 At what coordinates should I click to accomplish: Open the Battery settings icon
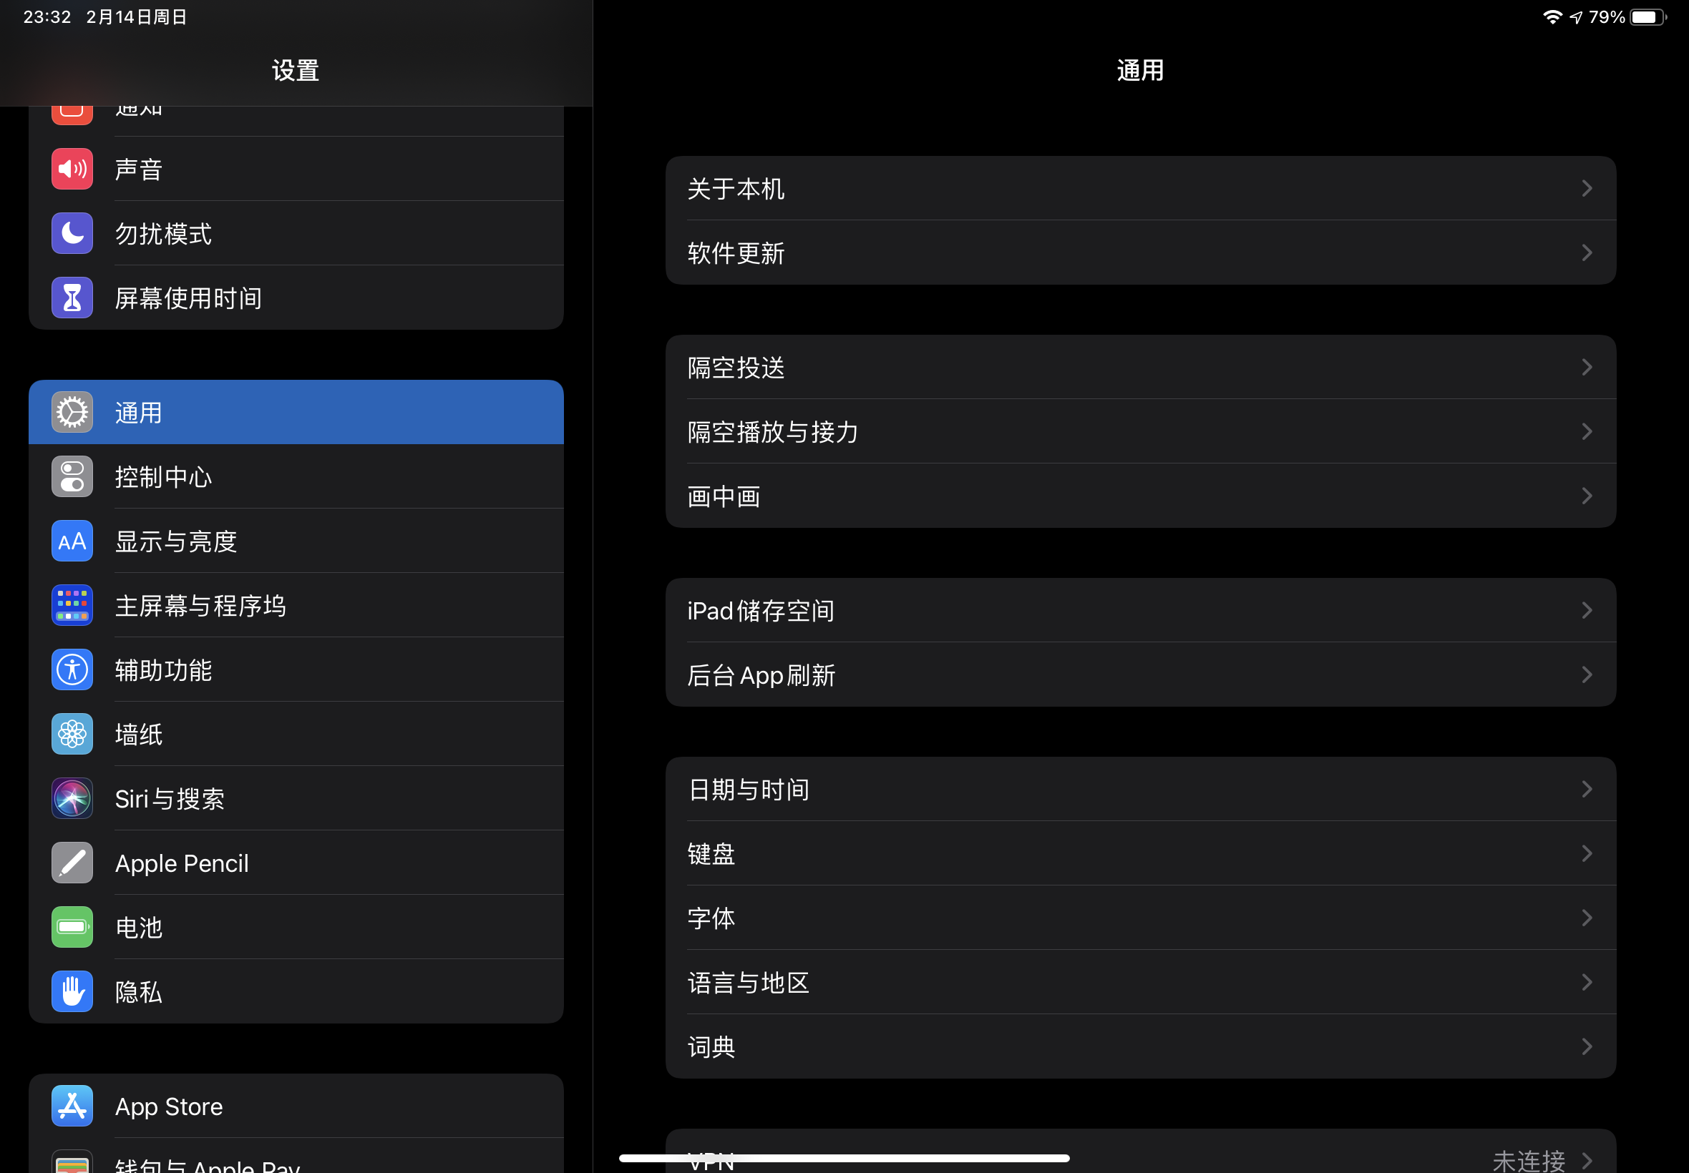tap(72, 927)
